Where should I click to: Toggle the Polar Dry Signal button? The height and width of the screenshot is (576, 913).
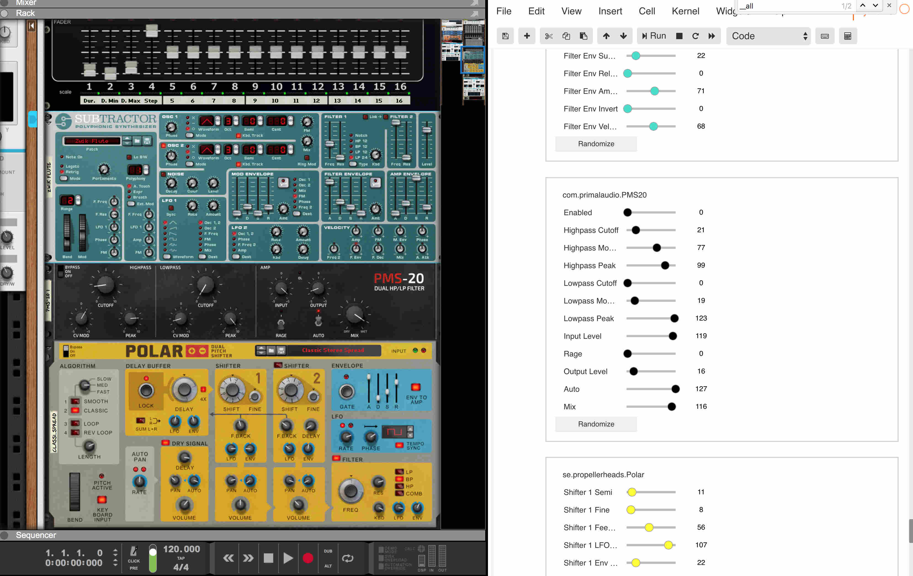pyautogui.click(x=165, y=442)
